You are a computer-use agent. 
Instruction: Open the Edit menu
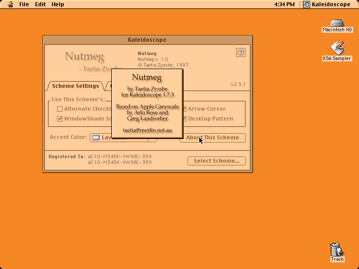point(40,4)
